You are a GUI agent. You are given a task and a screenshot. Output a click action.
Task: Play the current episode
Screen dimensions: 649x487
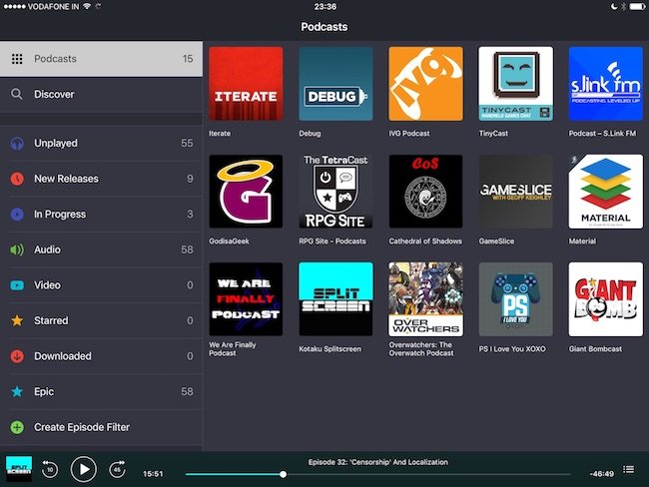point(84,469)
